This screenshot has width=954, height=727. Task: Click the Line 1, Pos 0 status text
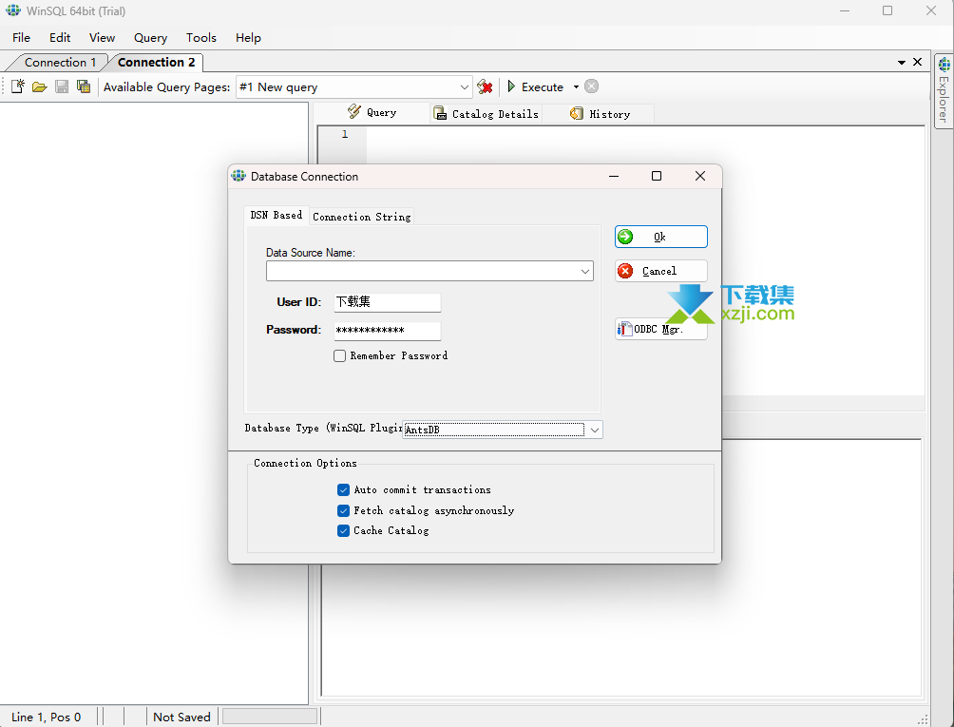(47, 717)
